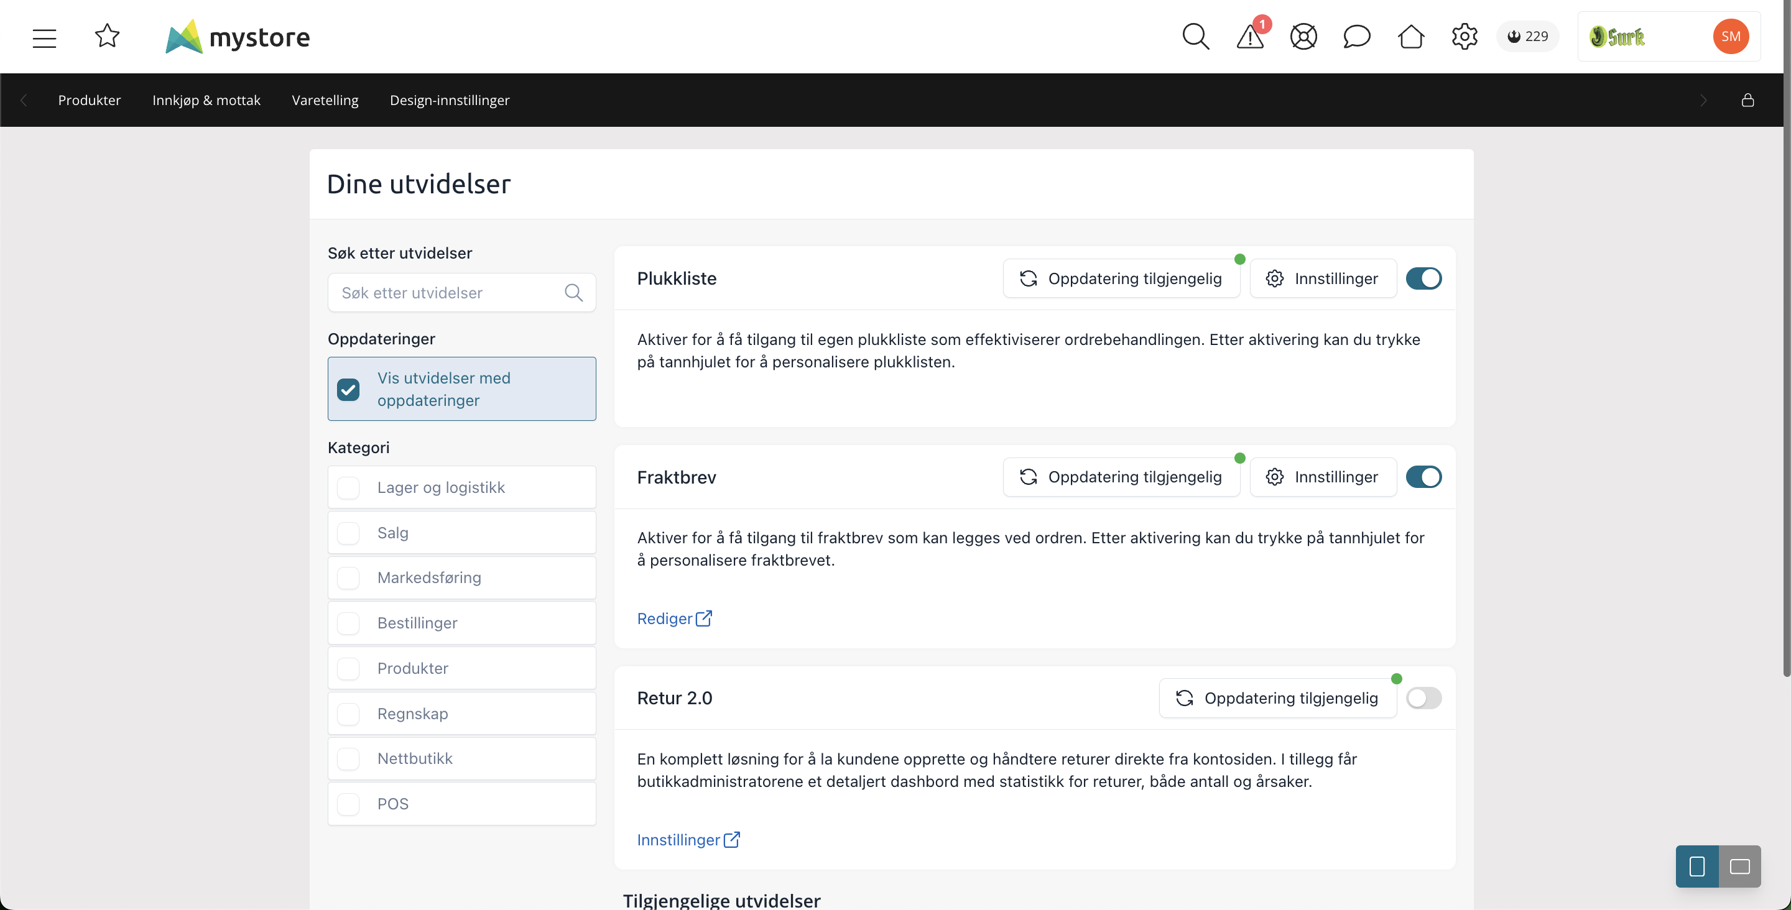The height and width of the screenshot is (910, 1791).
Task: Click Oppdatering tilgjengelig for Fraktbrev
Action: pyautogui.click(x=1121, y=477)
